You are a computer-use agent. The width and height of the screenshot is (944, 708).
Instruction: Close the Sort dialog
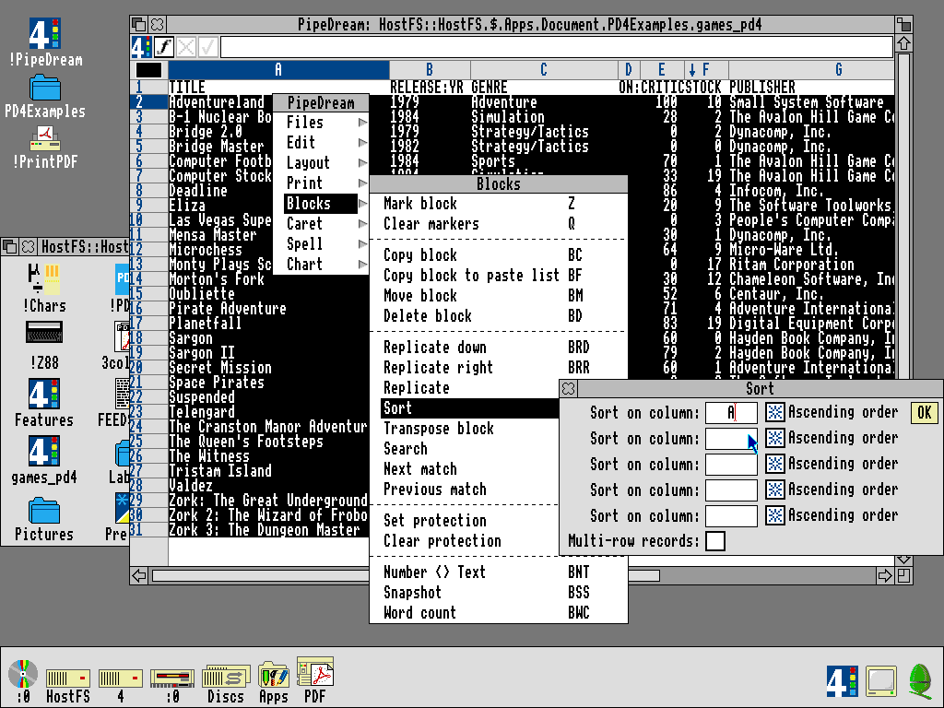[568, 389]
